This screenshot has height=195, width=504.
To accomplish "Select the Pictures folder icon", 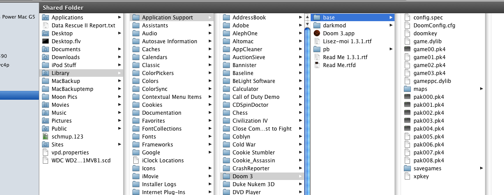I will point(45,121).
